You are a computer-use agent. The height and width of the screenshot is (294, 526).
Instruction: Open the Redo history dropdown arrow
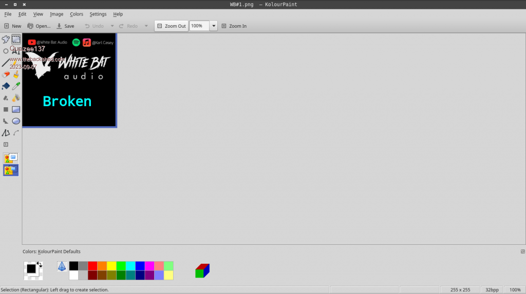[x=146, y=26]
